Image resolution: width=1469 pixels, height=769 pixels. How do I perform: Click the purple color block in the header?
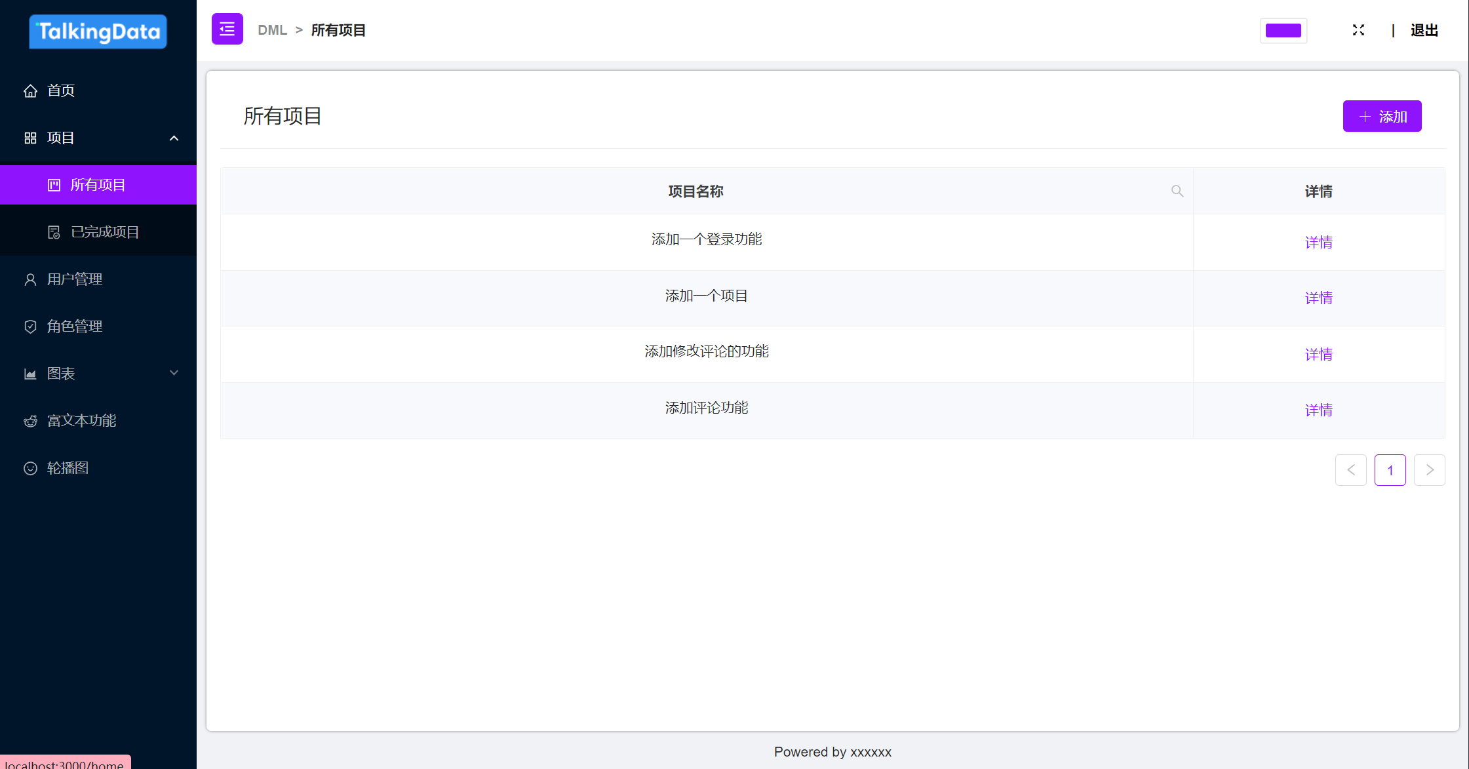pos(1283,30)
